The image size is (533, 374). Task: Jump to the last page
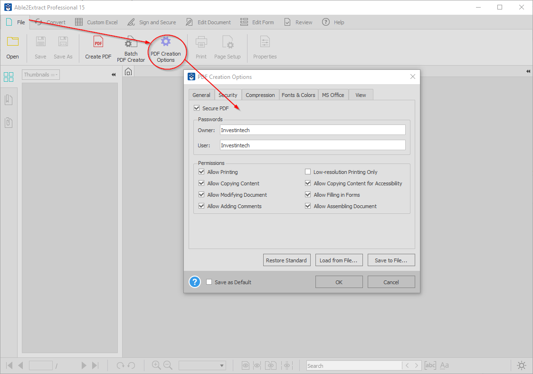pyautogui.click(x=95, y=365)
